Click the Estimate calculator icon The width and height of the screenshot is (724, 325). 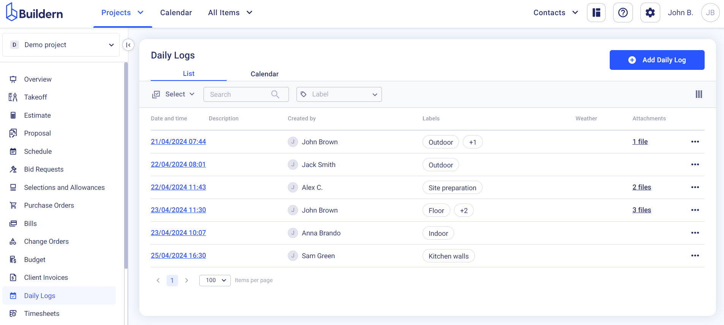click(x=13, y=115)
